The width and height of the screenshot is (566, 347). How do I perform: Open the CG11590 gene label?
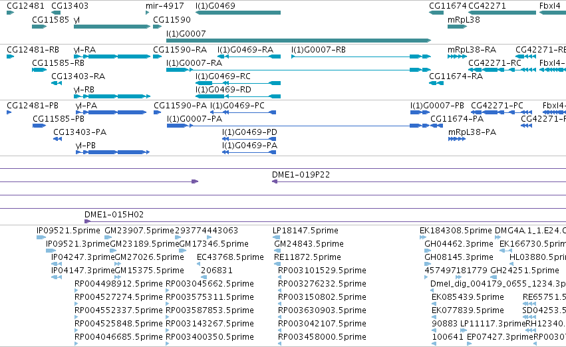[172, 19]
